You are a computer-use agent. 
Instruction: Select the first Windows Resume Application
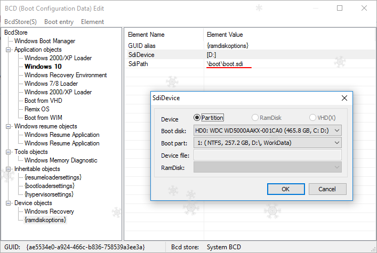coord(62,135)
